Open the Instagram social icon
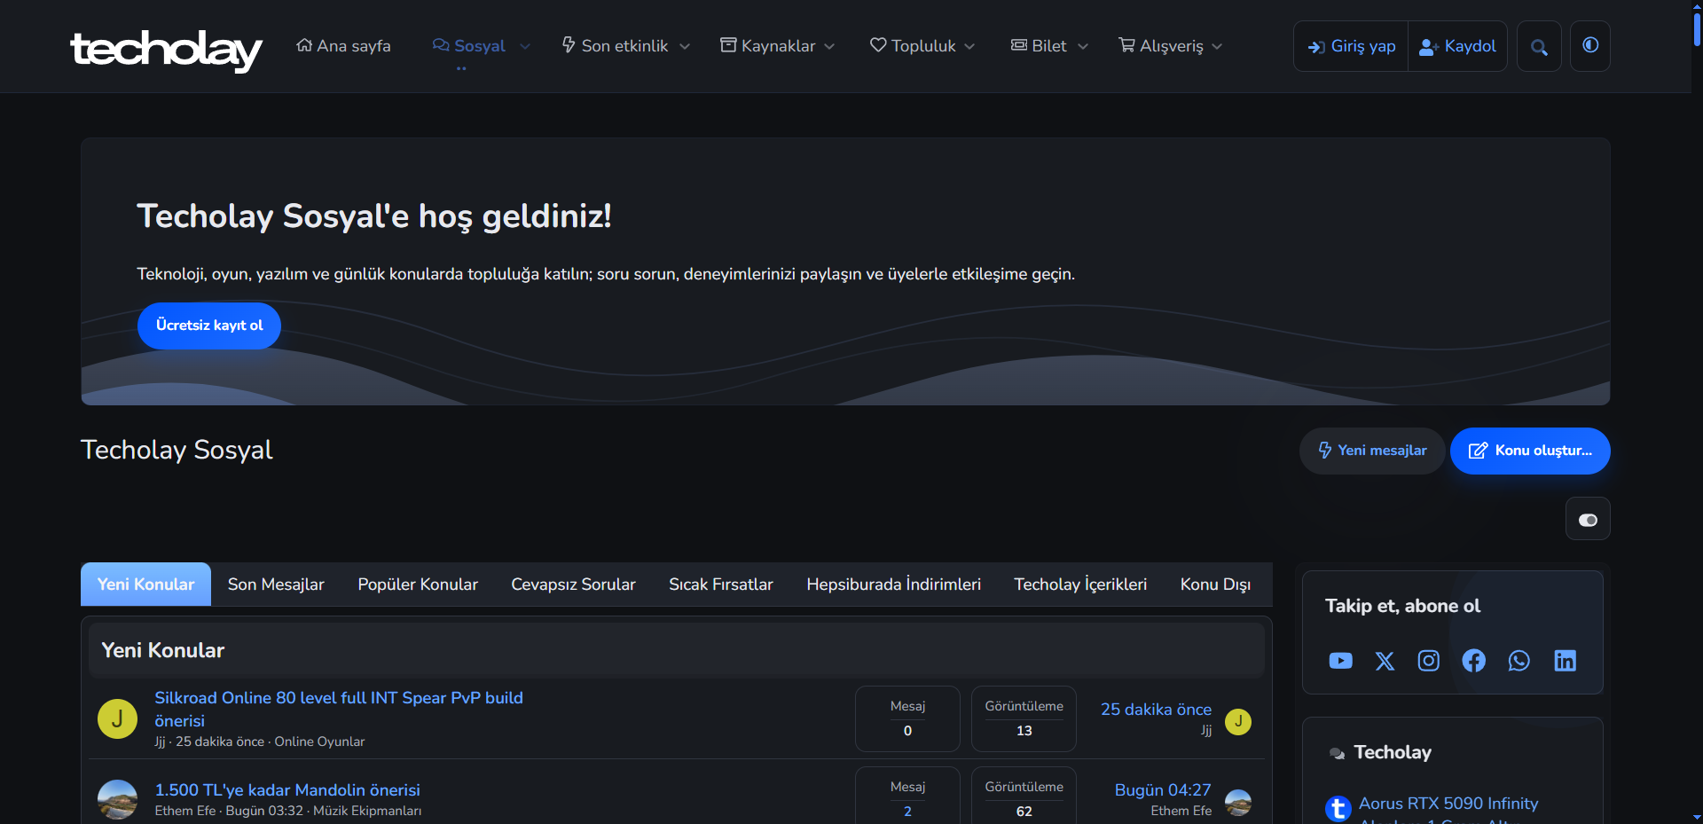This screenshot has height=824, width=1703. coord(1429,661)
